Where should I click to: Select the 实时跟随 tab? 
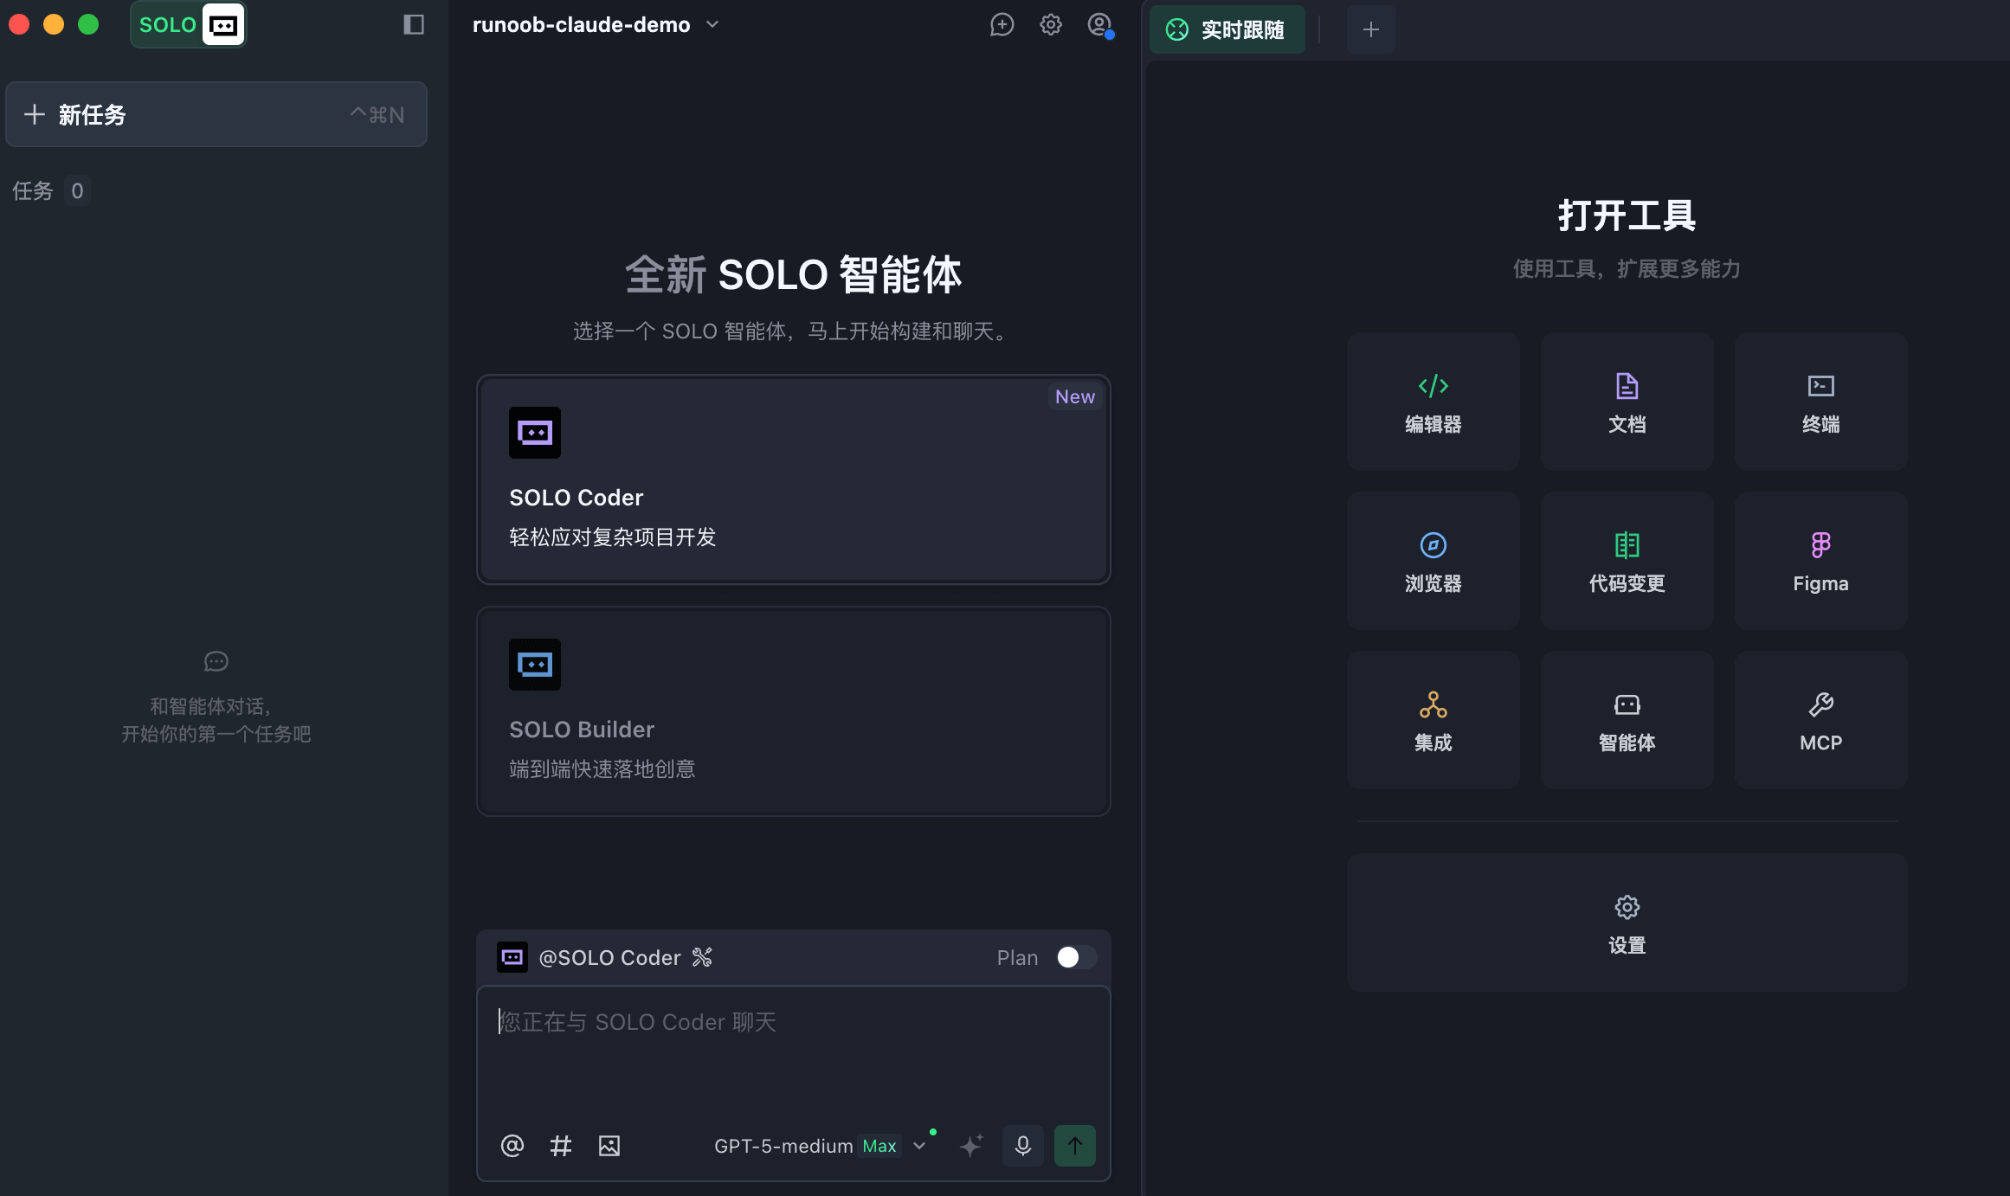click(x=1227, y=29)
